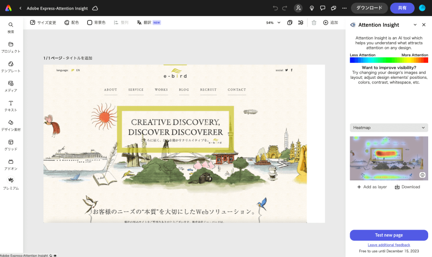This screenshot has width=432, height=257.
Task: Open the プロジェクト panel
Action: tap(11, 47)
